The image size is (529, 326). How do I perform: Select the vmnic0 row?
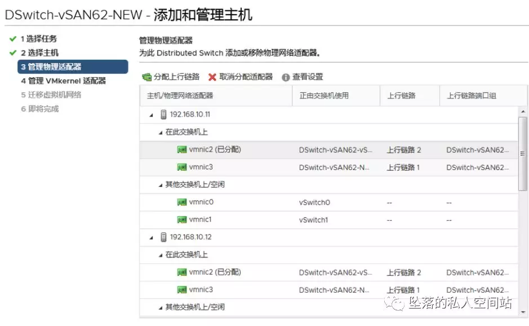329,203
